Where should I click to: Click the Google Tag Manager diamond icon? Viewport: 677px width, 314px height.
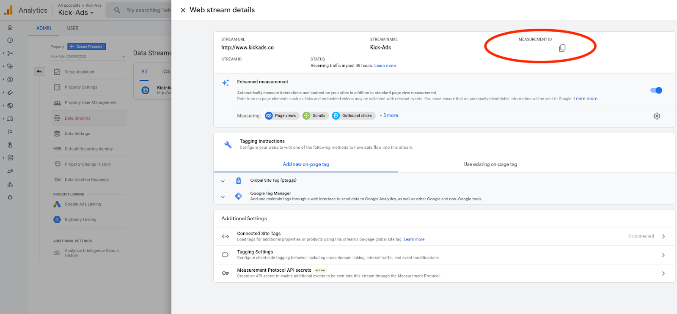tap(239, 196)
